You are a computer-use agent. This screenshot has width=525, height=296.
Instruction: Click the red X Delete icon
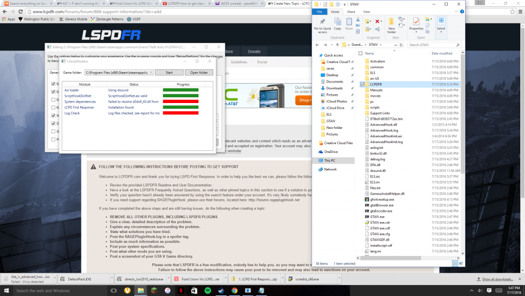tap(377, 22)
